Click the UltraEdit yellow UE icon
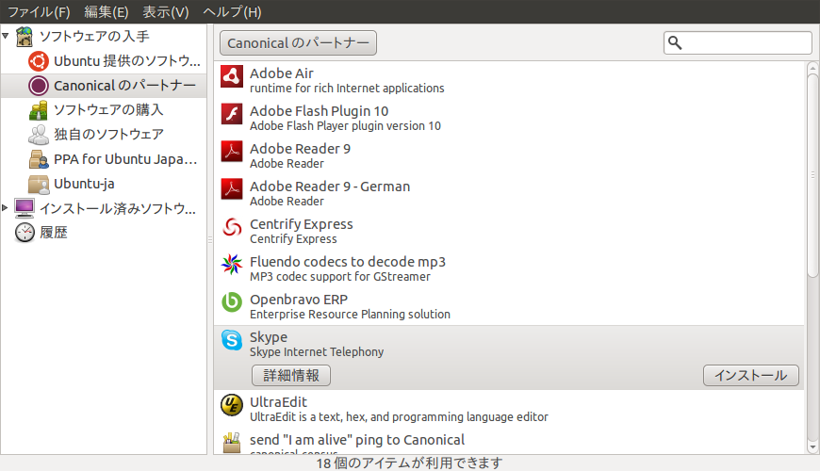This screenshot has width=820, height=471. (232, 405)
